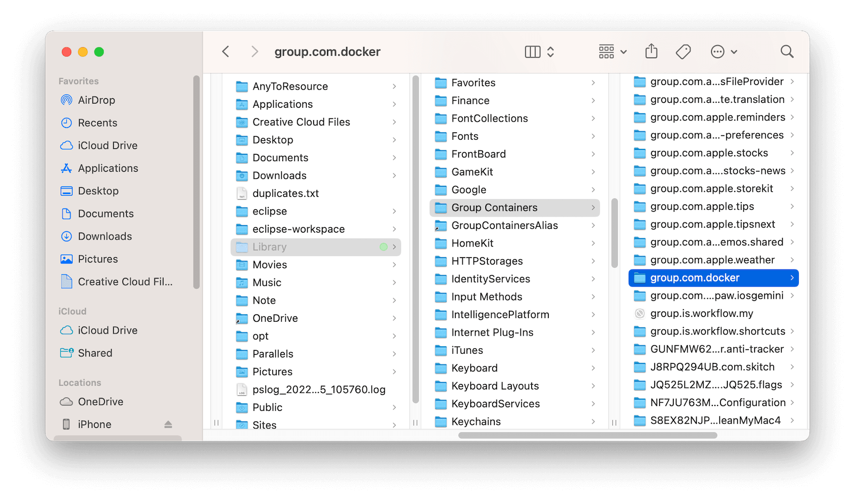Expand the group.com.docker folder chevron
The image size is (855, 501).
click(x=792, y=278)
